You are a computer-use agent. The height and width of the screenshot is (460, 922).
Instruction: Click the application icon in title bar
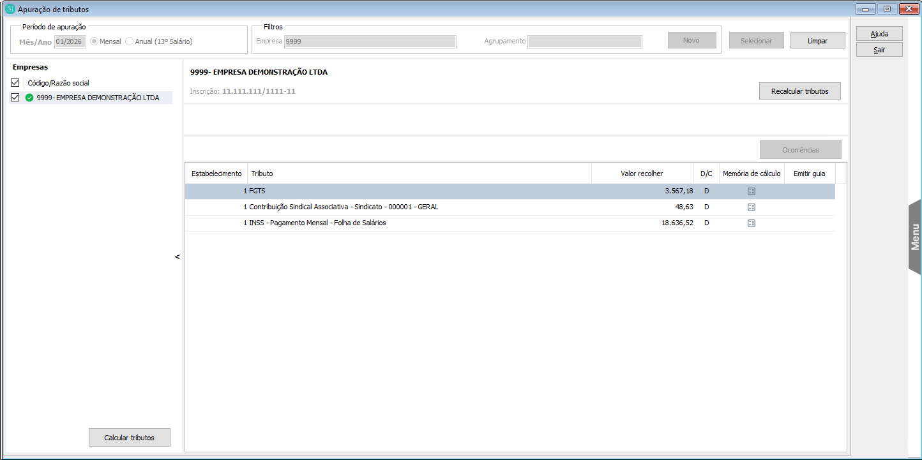tap(10, 10)
